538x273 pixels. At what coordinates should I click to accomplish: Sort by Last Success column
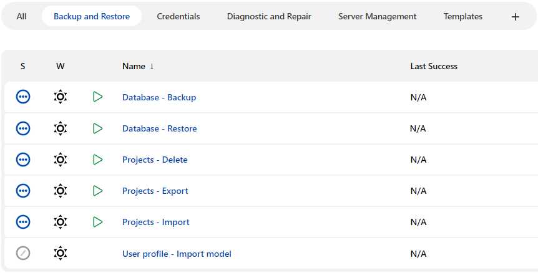click(x=434, y=66)
